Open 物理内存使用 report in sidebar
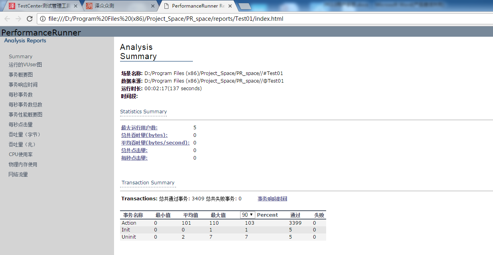Image resolution: width=493 pixels, height=255 pixels. tap(23, 164)
